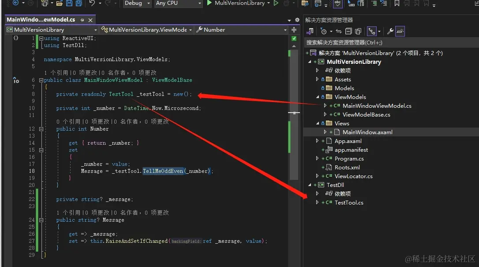The width and height of the screenshot is (479, 267).
Task: Click Sync with Active Document arrows icon
Action: point(339,31)
